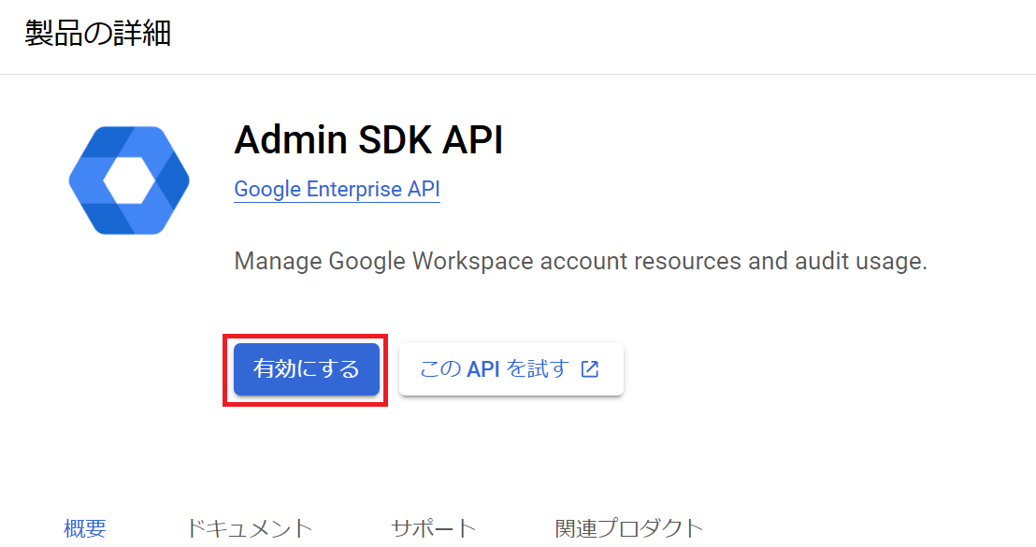Click the bold API word in the try button

tap(483, 369)
